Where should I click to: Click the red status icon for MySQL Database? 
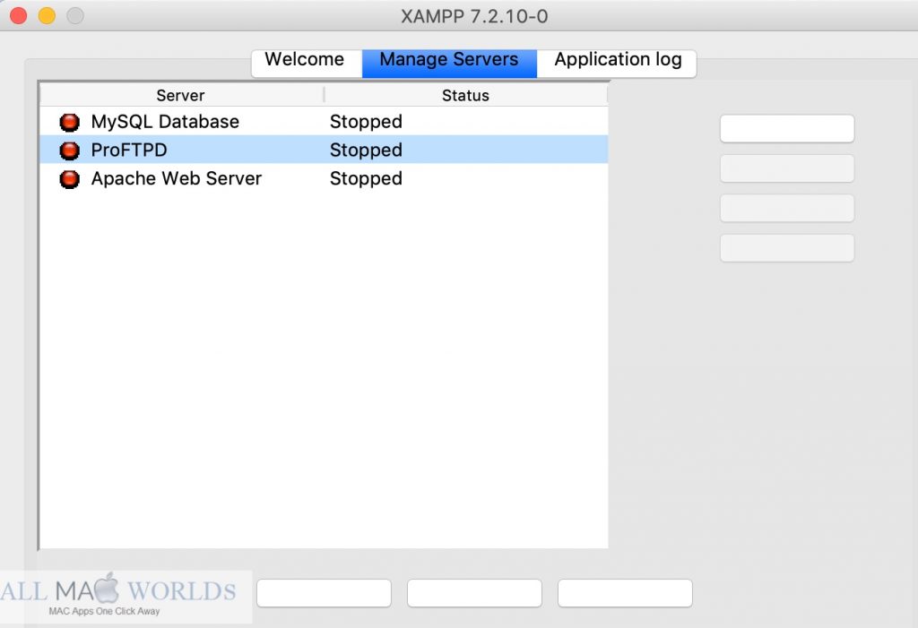click(70, 123)
